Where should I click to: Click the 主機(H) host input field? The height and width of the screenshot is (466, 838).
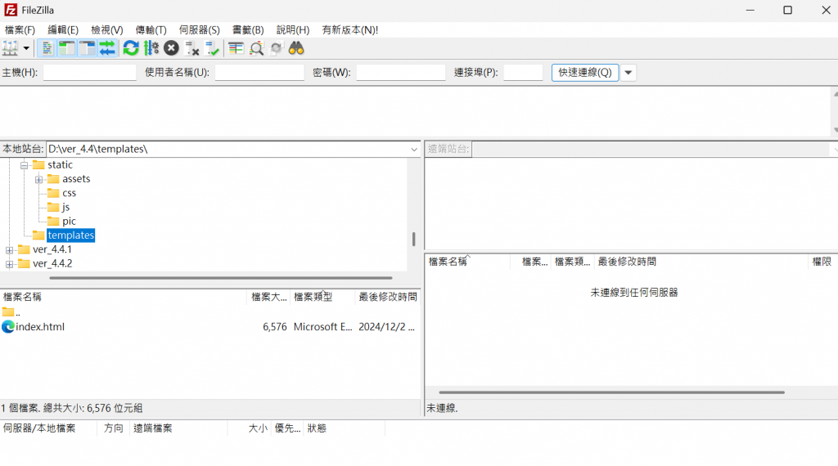tap(90, 73)
